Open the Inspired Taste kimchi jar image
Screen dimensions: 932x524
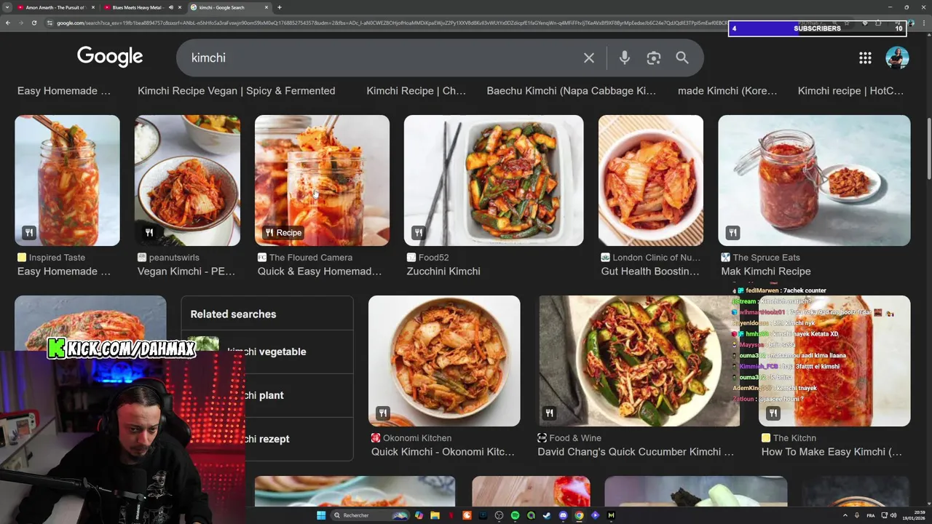[67, 180]
